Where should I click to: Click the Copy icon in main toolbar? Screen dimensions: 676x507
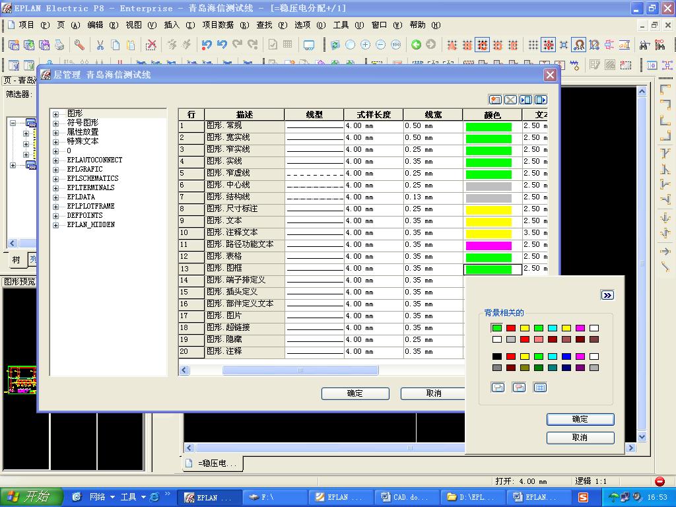[115, 44]
